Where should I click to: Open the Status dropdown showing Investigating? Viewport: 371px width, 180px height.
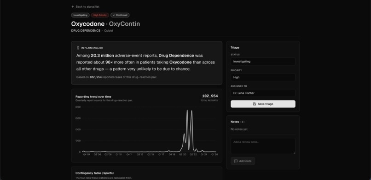(263, 62)
